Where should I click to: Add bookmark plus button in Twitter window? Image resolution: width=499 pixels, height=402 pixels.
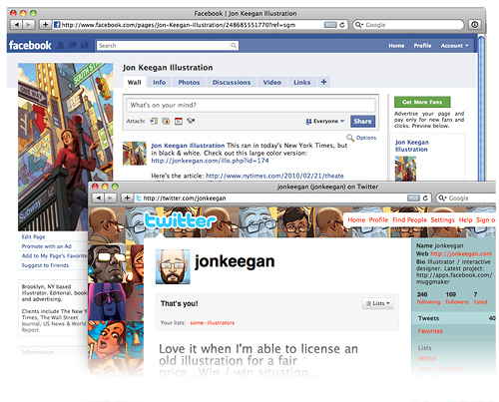tap(127, 199)
